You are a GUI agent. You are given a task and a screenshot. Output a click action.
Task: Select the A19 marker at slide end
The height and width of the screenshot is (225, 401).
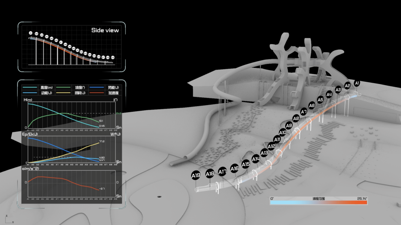196,175
